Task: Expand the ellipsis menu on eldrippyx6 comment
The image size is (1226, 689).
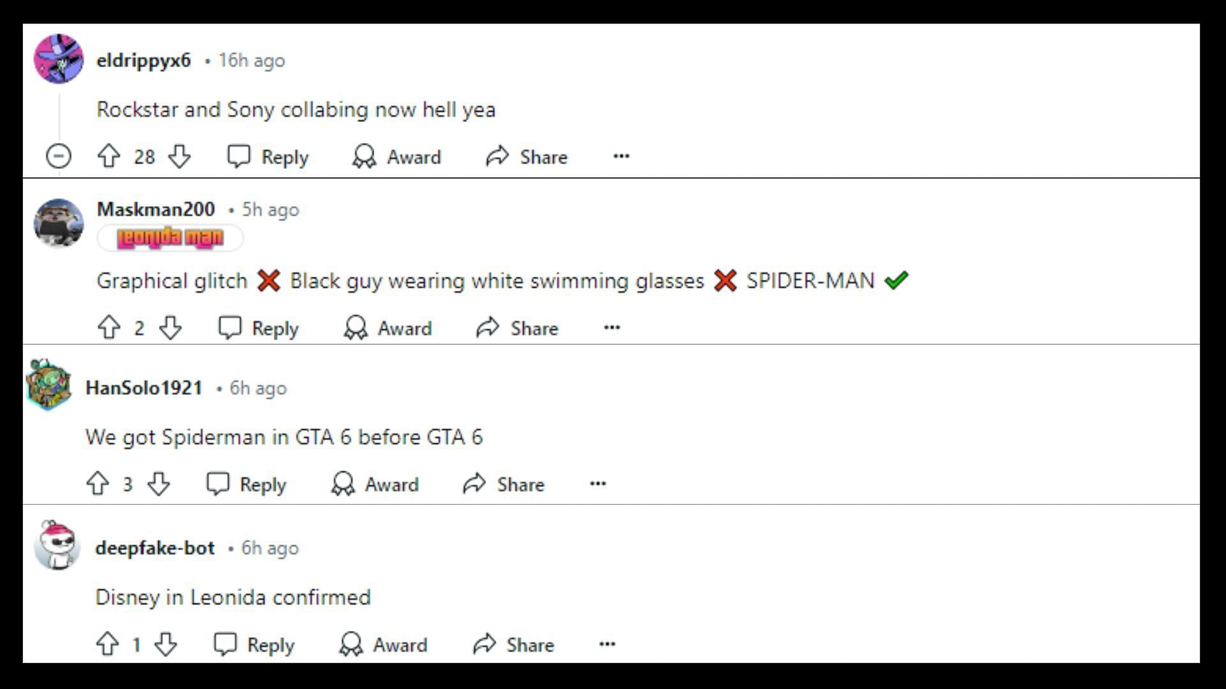Action: tap(621, 156)
